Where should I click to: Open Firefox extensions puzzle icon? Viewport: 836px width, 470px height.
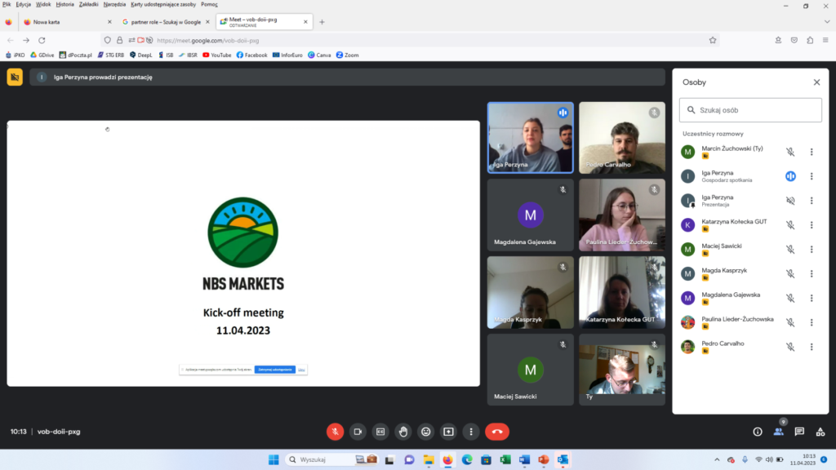[810, 40]
